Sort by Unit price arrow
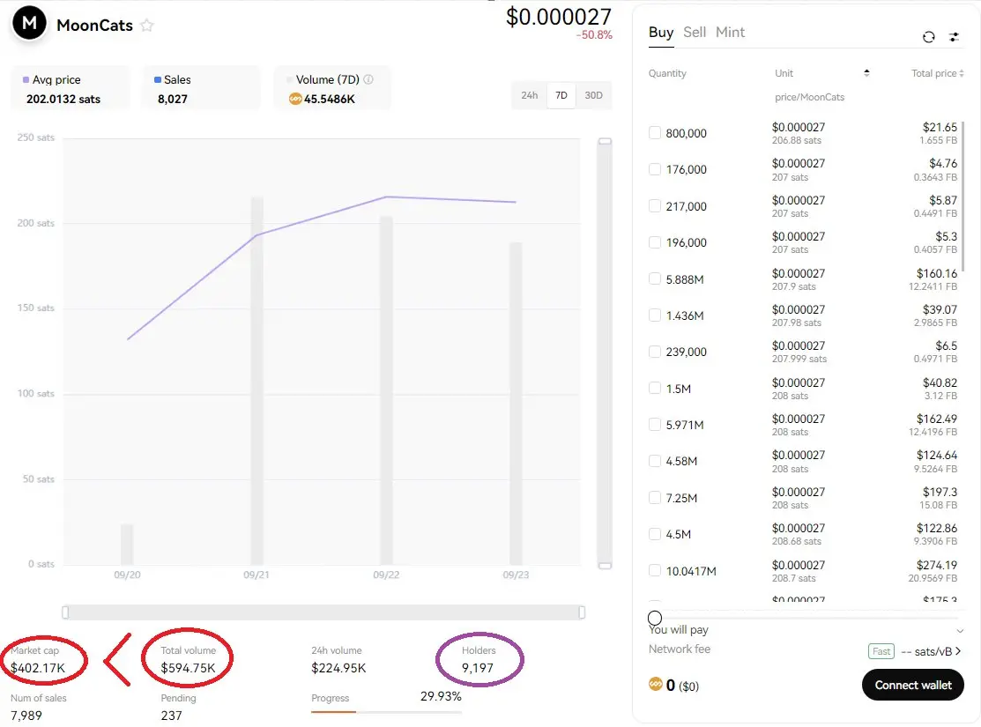981x727 pixels. (x=866, y=73)
